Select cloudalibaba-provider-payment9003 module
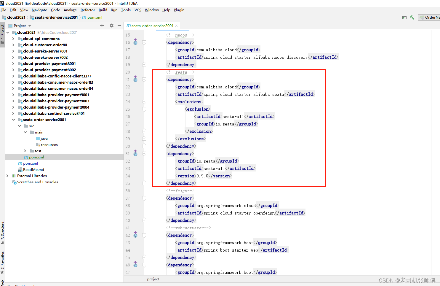Viewport: 440px width, 286px height. [x=56, y=101]
